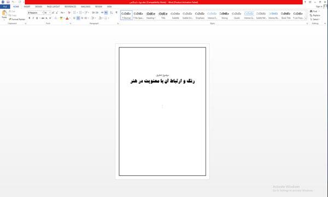Apply the Heading 1 style
The width and height of the screenshot is (328, 197).
coord(151,15)
